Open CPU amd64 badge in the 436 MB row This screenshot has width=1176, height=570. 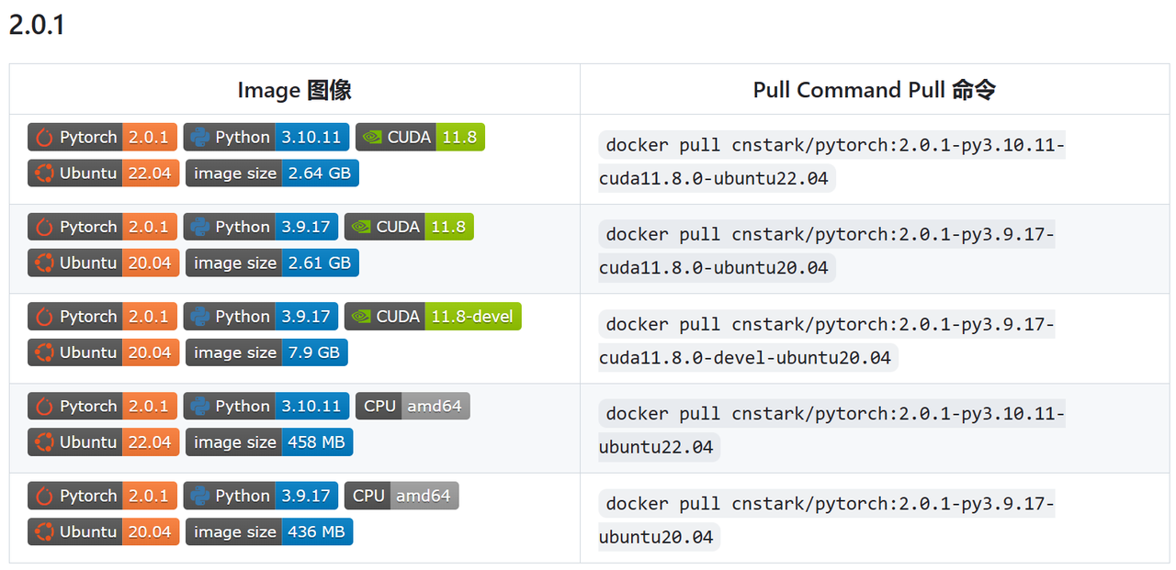(x=401, y=496)
